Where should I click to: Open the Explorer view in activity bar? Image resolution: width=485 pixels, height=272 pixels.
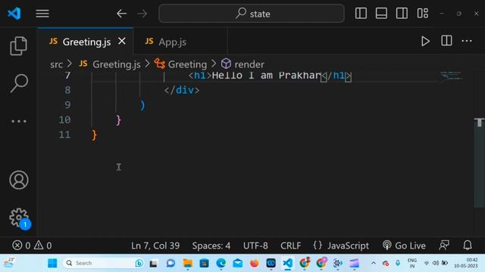click(18, 46)
